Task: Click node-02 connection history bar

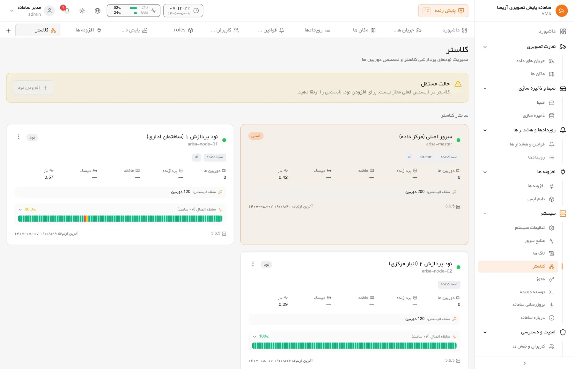Action: (x=354, y=345)
